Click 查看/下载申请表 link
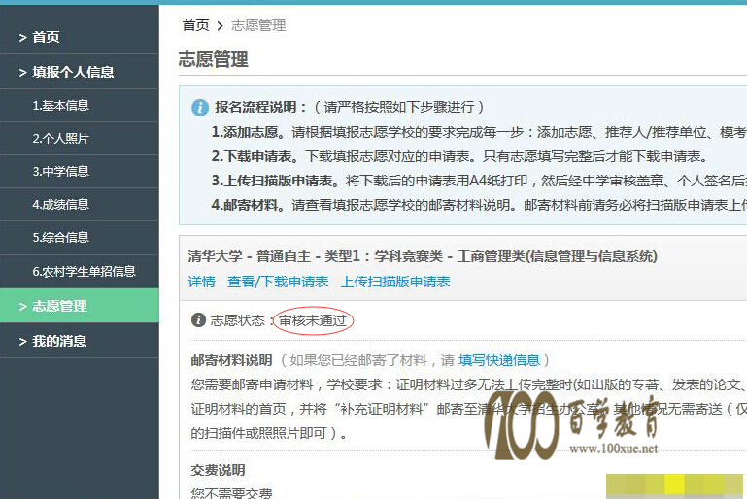The width and height of the screenshot is (747, 499). 278,282
